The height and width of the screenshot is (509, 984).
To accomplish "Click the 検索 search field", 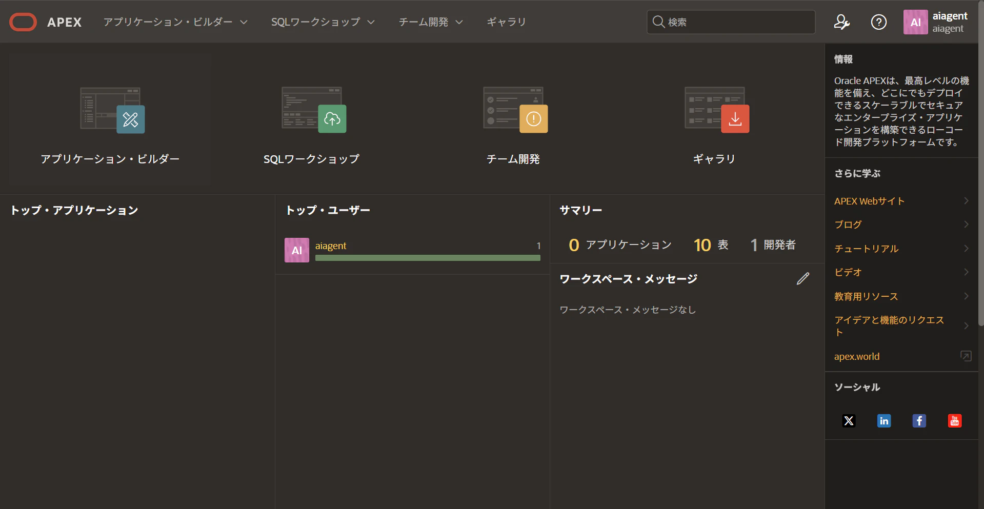I will coord(731,22).
